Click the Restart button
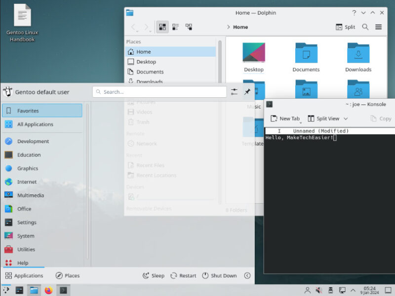The width and height of the screenshot is (395, 296). pos(183,275)
